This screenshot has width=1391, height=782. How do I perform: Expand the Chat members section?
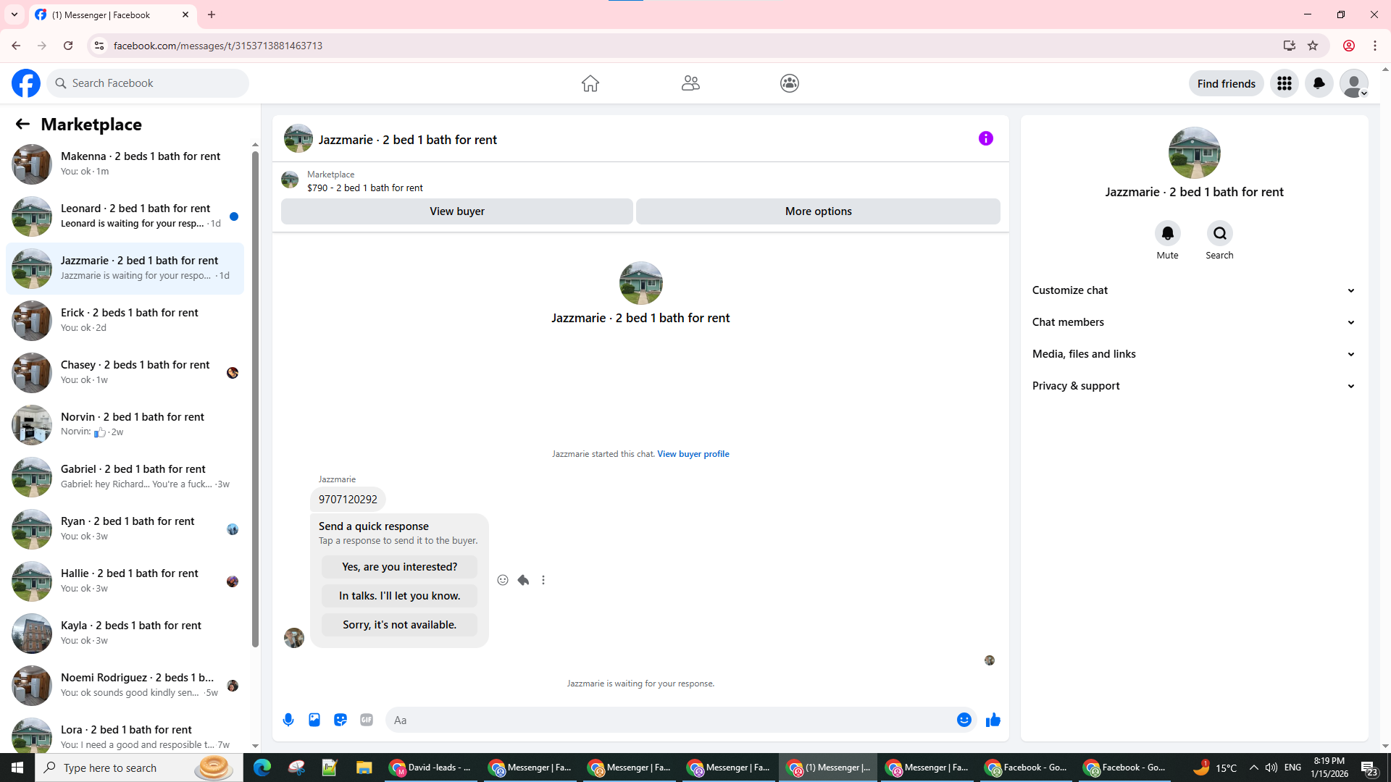click(x=1193, y=322)
